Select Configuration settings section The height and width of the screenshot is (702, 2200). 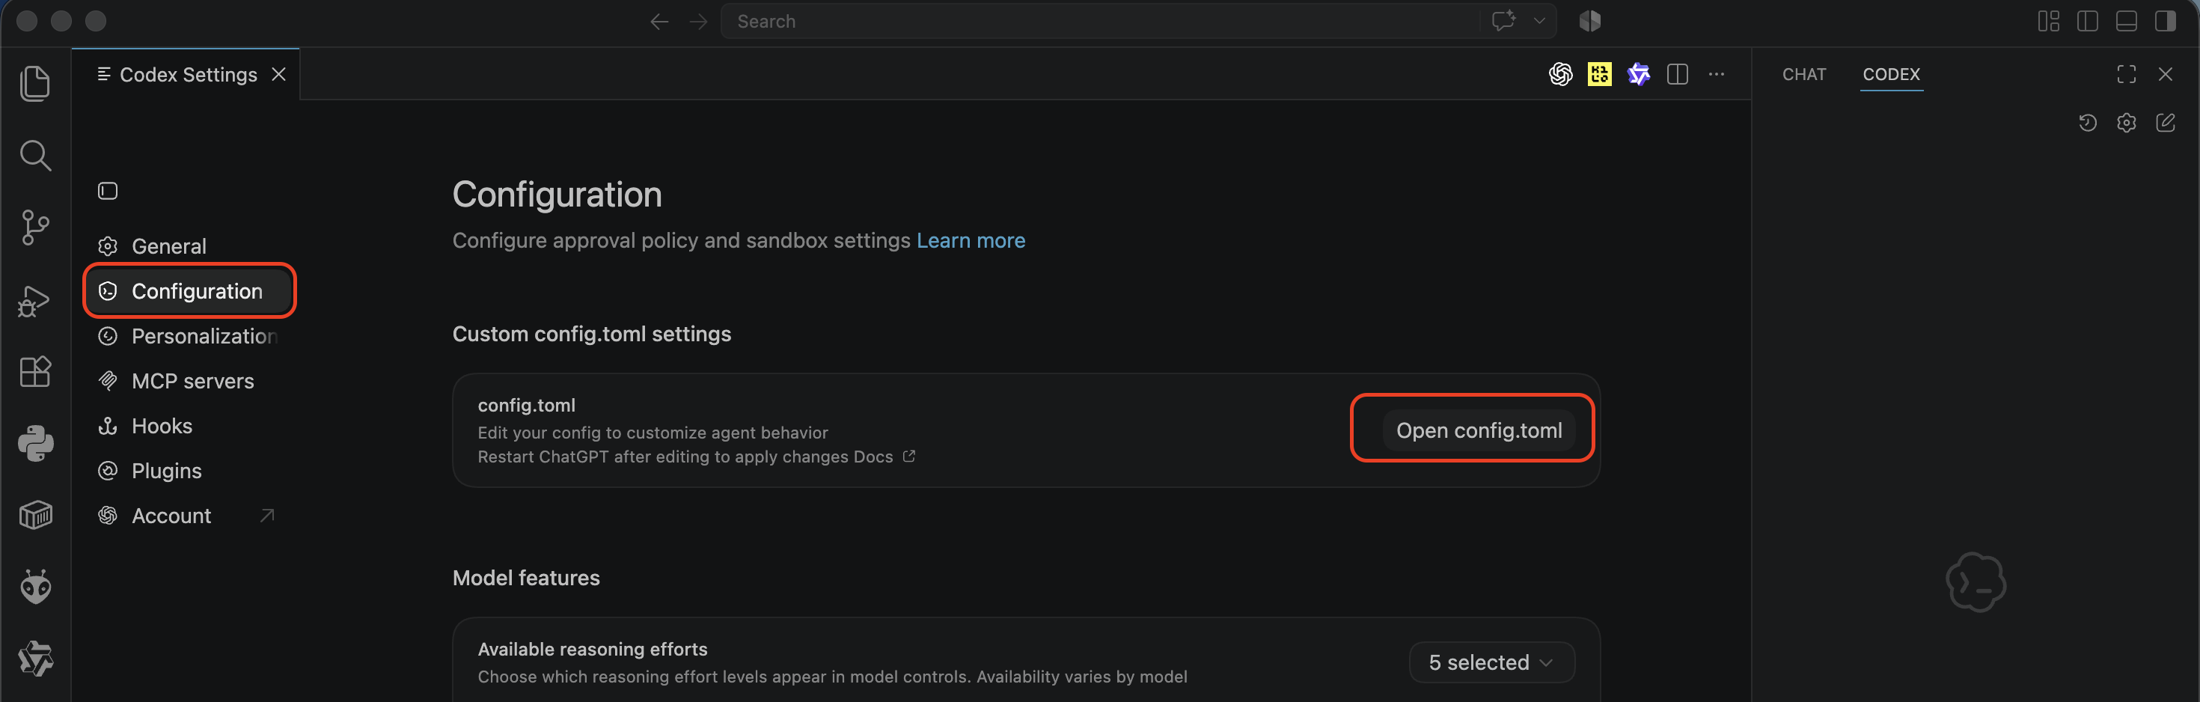tap(189, 291)
